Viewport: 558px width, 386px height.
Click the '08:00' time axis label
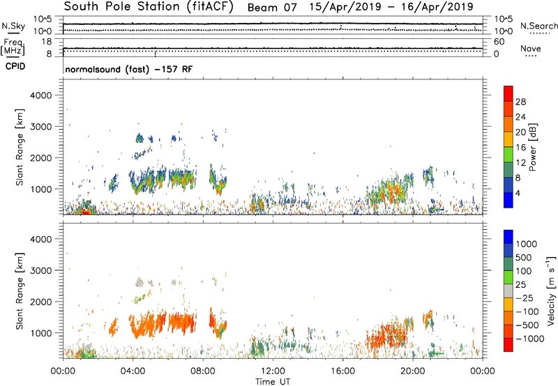tap(203, 371)
